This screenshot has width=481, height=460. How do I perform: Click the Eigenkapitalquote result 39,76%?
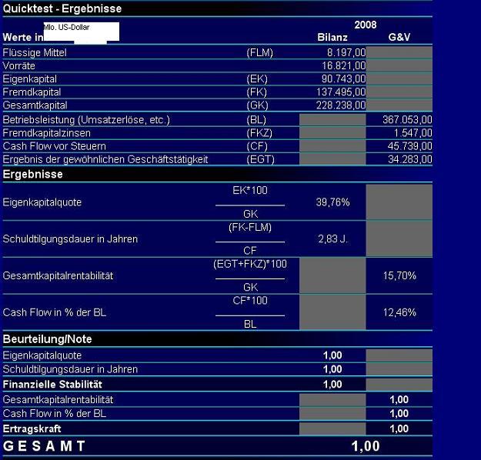(332, 202)
